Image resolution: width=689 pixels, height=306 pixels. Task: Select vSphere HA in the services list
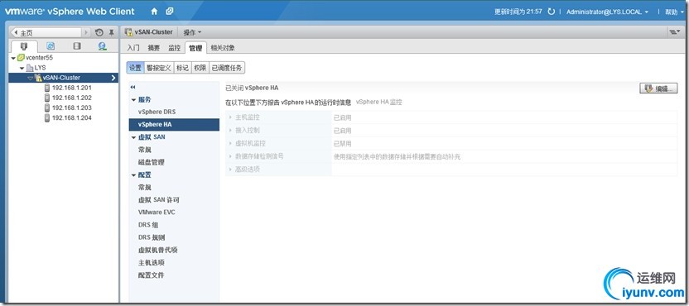click(174, 125)
